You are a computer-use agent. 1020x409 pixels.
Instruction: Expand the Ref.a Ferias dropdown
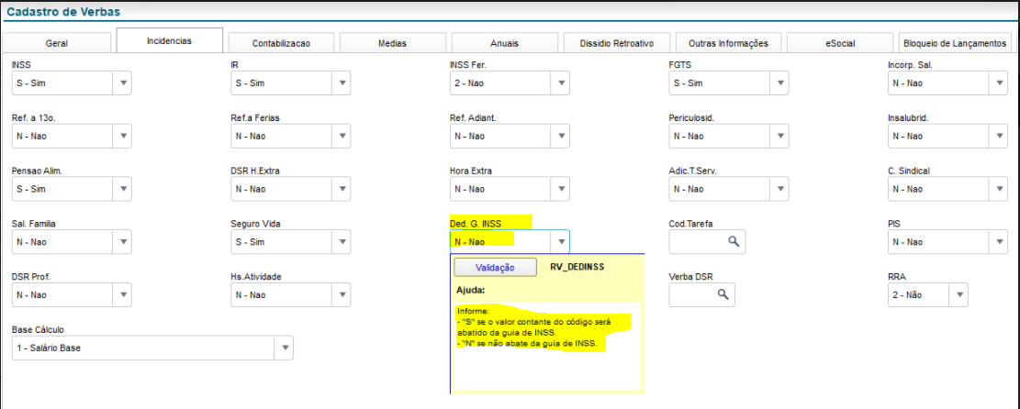point(342,136)
